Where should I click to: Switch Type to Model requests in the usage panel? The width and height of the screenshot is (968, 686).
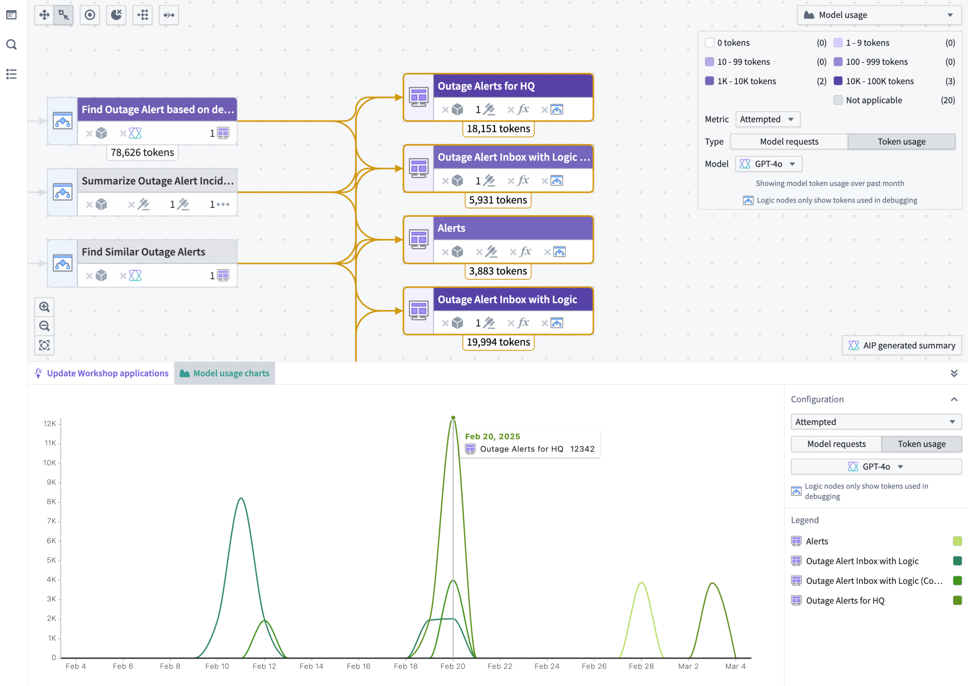[x=788, y=141]
